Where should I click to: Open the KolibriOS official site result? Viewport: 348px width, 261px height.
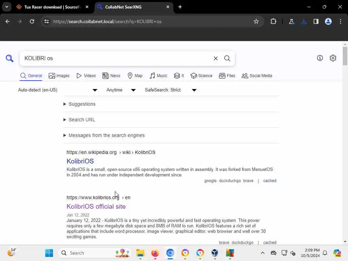point(96,206)
